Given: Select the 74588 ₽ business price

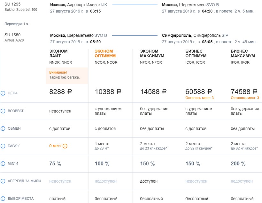Looking at the screenshot, I should click(244, 92).
